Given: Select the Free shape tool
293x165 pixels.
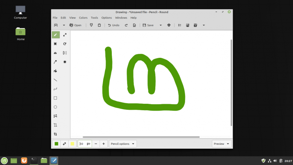Looking at the screenshot, I should pyautogui.click(x=55, y=125).
